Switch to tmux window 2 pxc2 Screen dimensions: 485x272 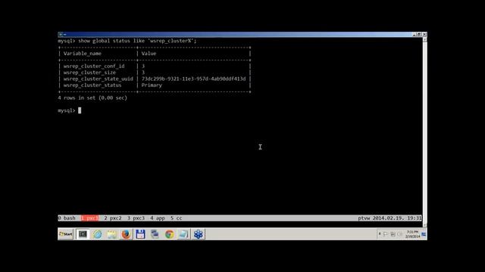(113, 218)
